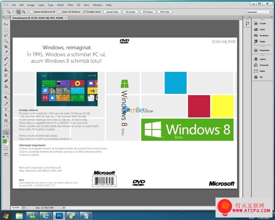
Task: Open the Color panel
Action: click(x=259, y=29)
